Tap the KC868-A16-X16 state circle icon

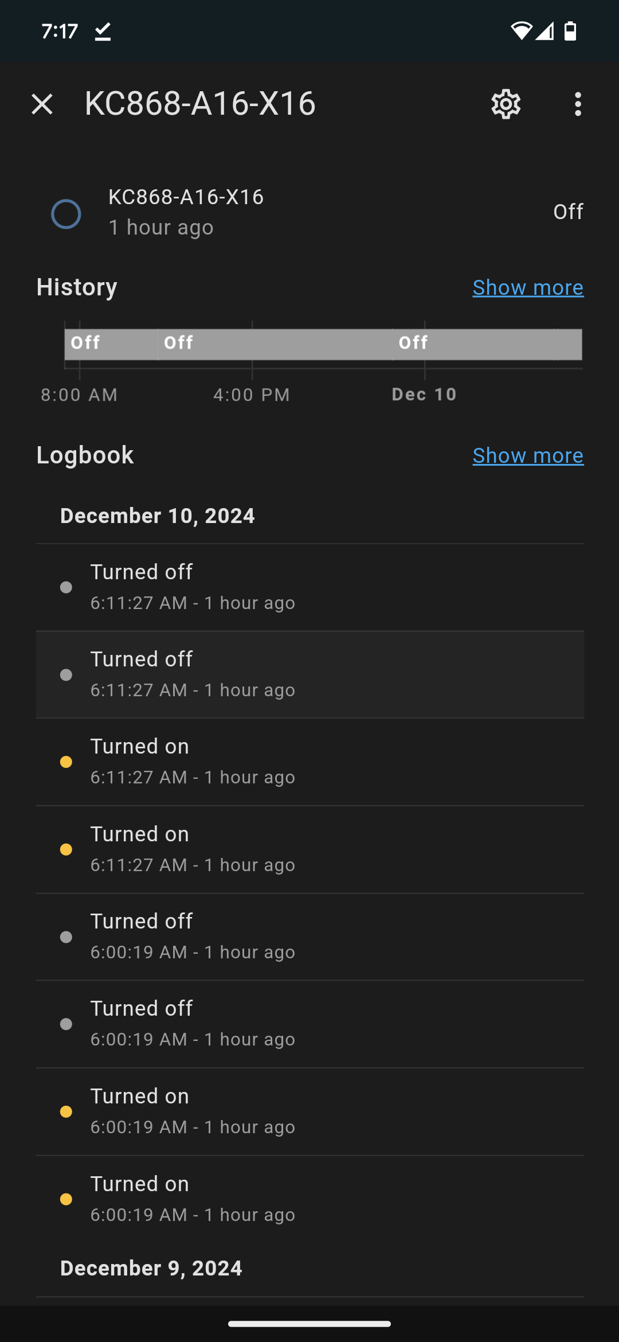click(66, 214)
